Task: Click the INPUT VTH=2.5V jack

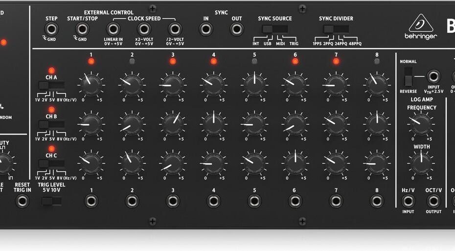Action: [x=433, y=77]
